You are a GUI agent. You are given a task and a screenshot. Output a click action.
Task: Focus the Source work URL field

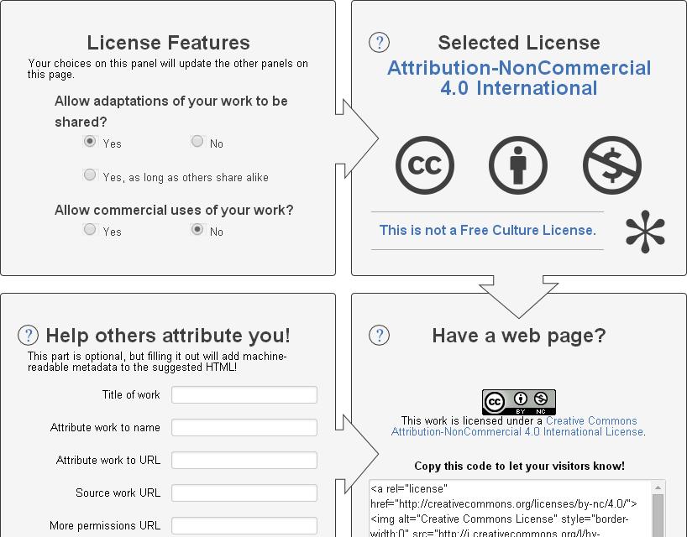coord(244,493)
